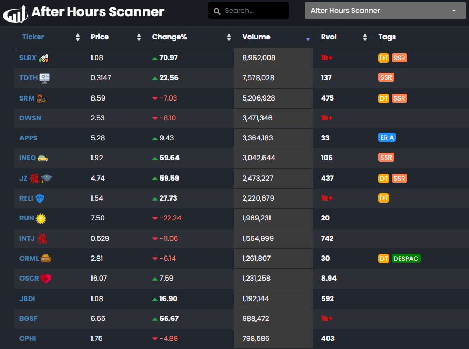The height and width of the screenshot is (349, 469).
Task: Click the heart icon beside OSCR
Action: click(x=46, y=279)
